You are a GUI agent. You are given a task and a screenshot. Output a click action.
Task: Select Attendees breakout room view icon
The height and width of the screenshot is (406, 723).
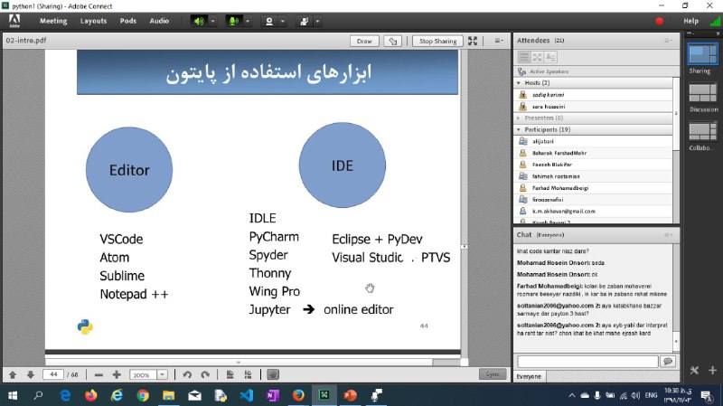click(537, 57)
